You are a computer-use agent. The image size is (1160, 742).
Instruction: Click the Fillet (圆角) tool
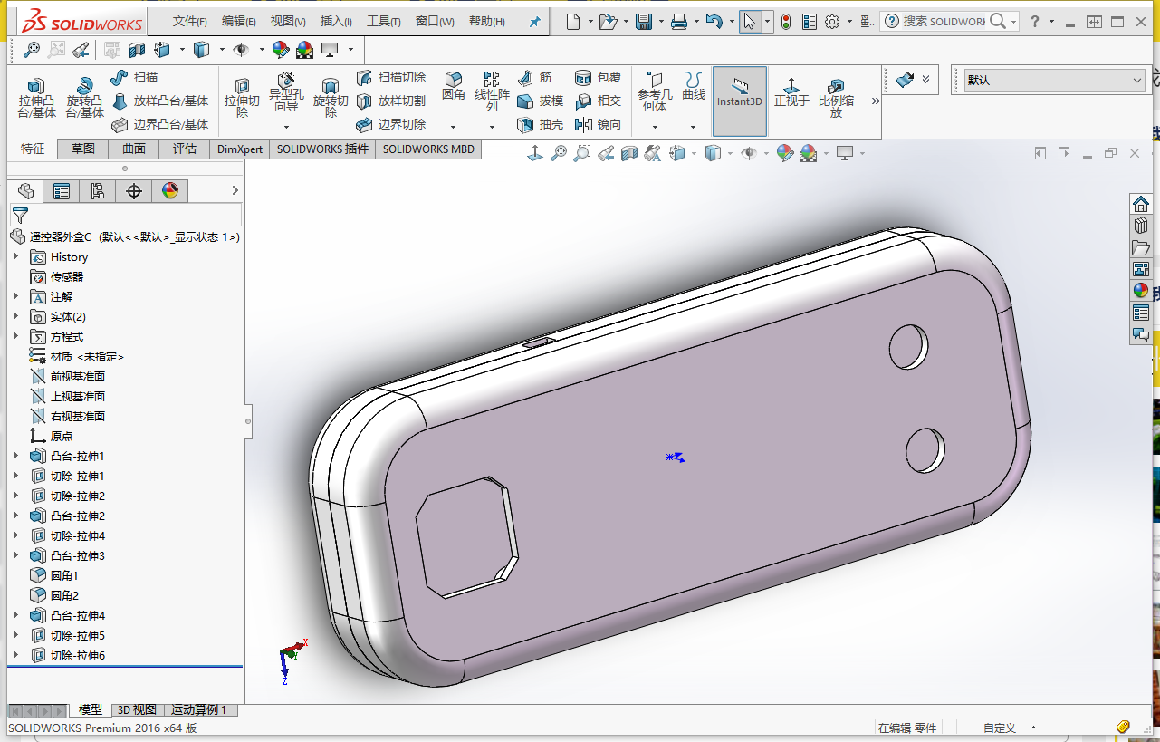pyautogui.click(x=454, y=87)
